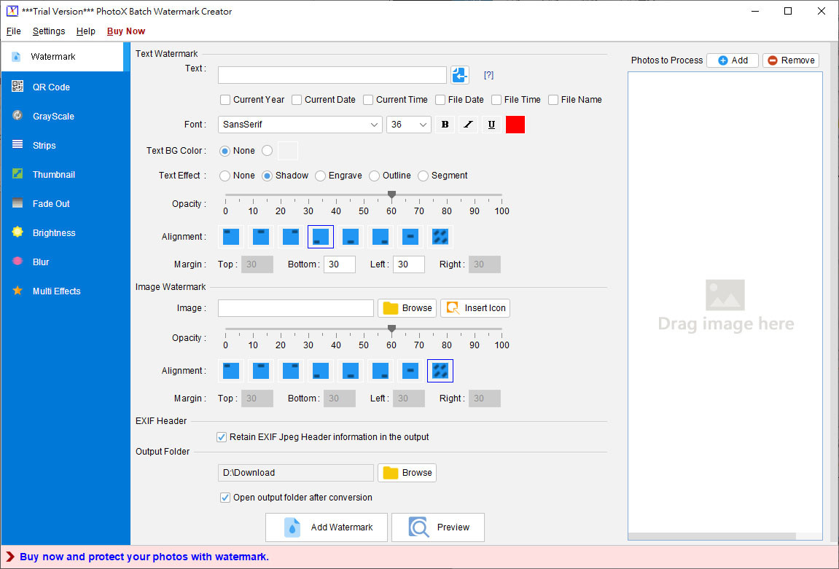Browse for the output folder
Screen dimensions: 839x569
[407, 473]
